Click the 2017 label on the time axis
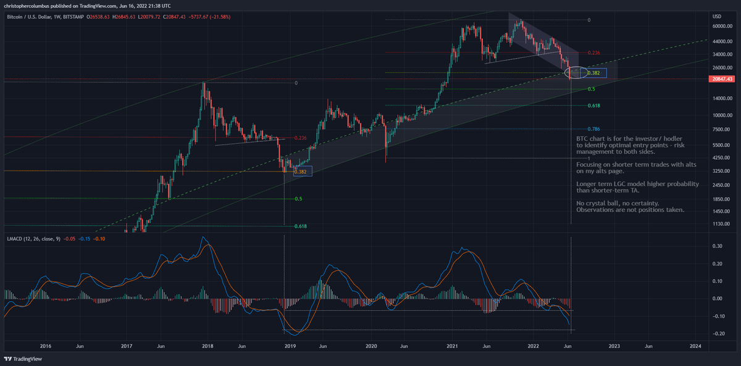Image resolution: width=741 pixels, height=366 pixels. click(127, 346)
